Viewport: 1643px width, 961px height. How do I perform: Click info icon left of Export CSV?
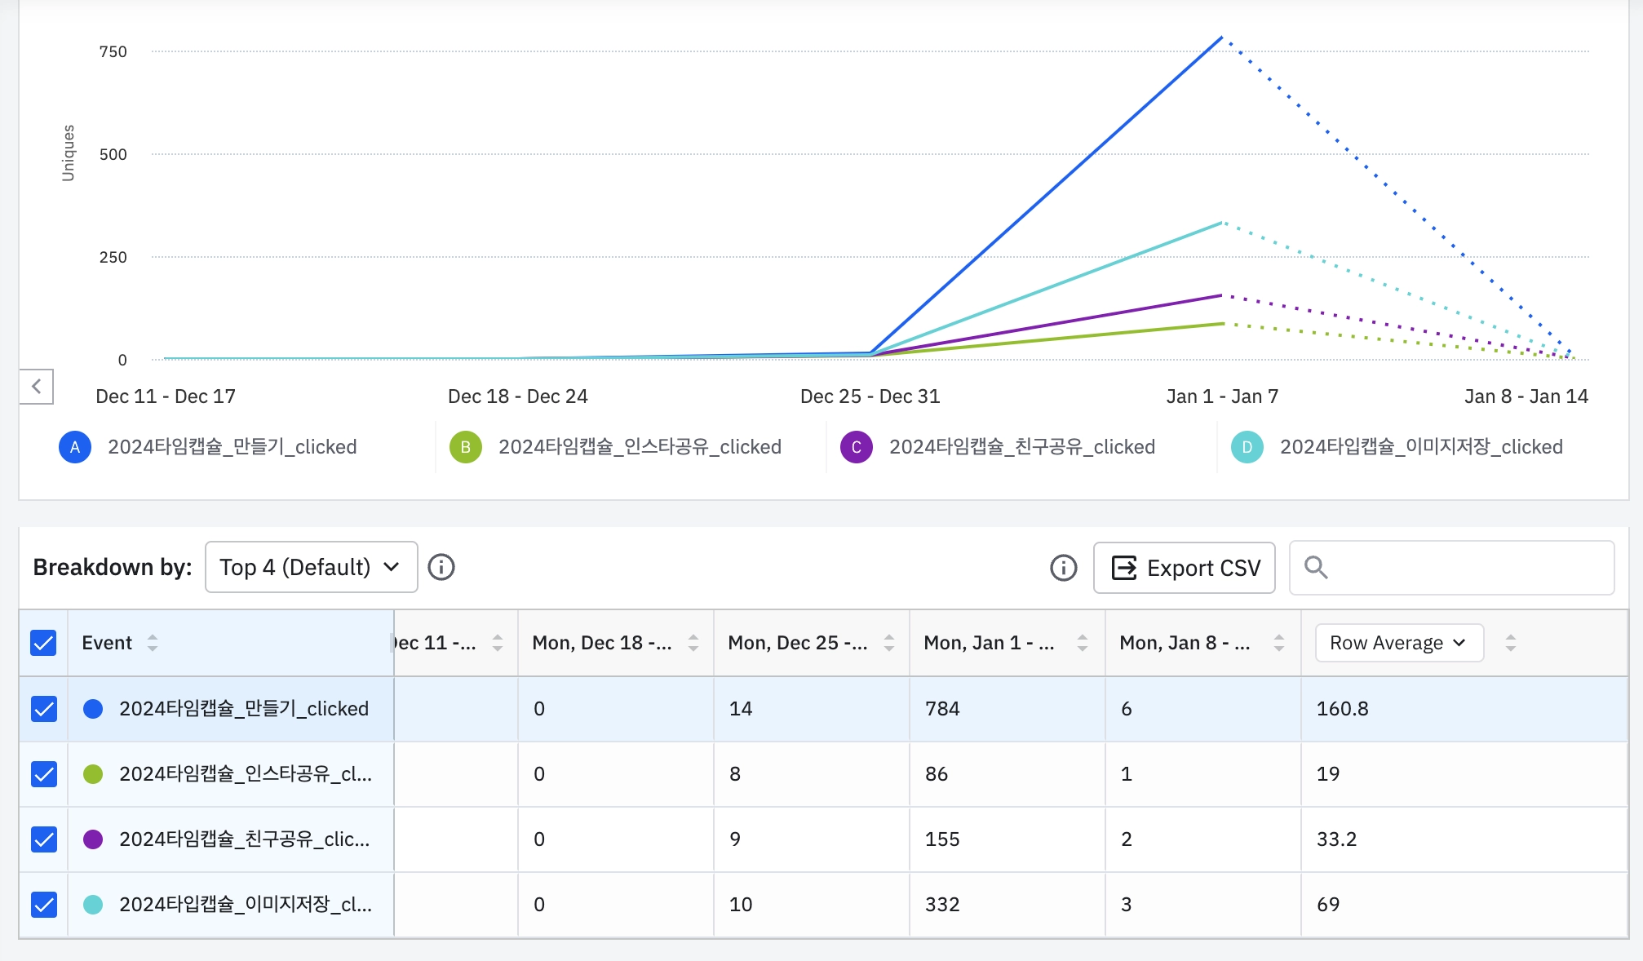(x=1063, y=568)
